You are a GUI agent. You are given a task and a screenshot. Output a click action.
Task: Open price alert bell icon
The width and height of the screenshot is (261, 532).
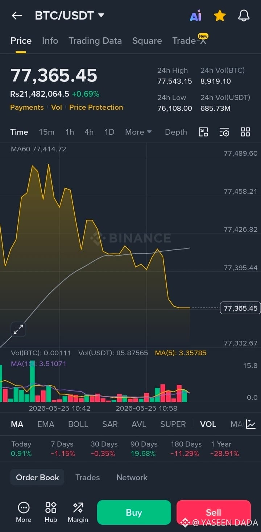[x=244, y=16]
